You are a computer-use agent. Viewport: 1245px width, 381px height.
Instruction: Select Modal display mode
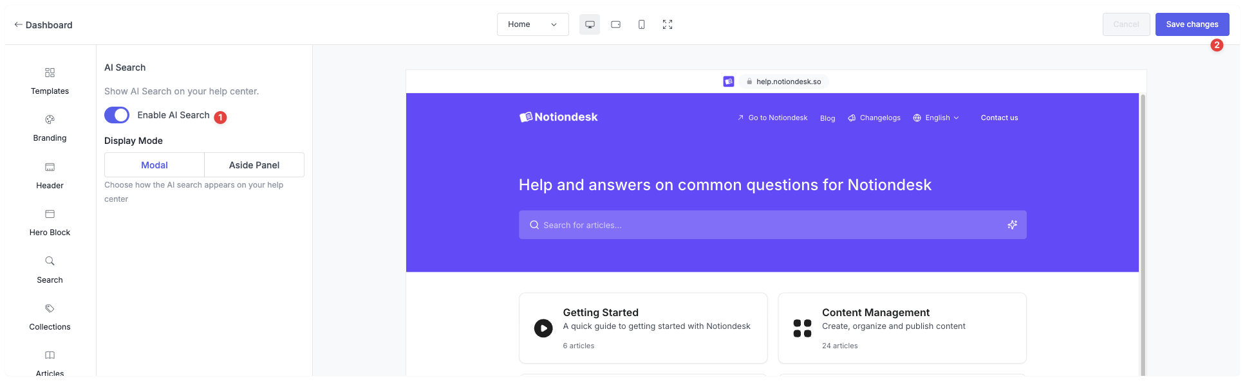[154, 165]
